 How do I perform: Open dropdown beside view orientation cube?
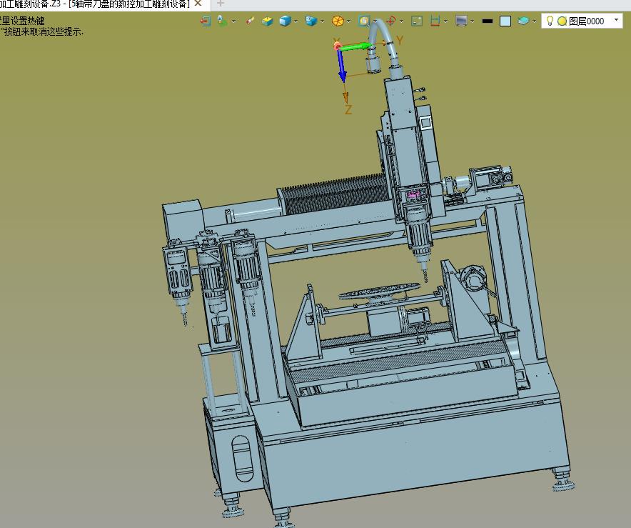coord(322,21)
